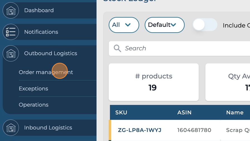Sort table by the SKU column header
250x141 pixels.
pyautogui.click(x=121, y=112)
